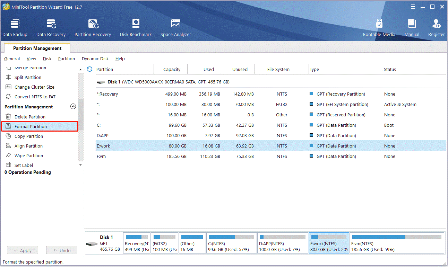The image size is (448, 267).
Task: Select E:work(NTFS) block in disk map
Action: (329, 243)
